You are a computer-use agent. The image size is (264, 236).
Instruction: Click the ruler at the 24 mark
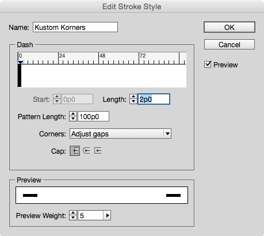tap(59, 58)
